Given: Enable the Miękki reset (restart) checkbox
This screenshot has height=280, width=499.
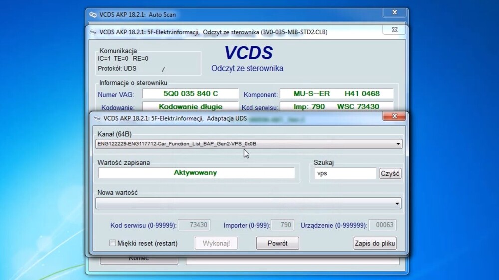Looking at the screenshot, I should coord(113,243).
